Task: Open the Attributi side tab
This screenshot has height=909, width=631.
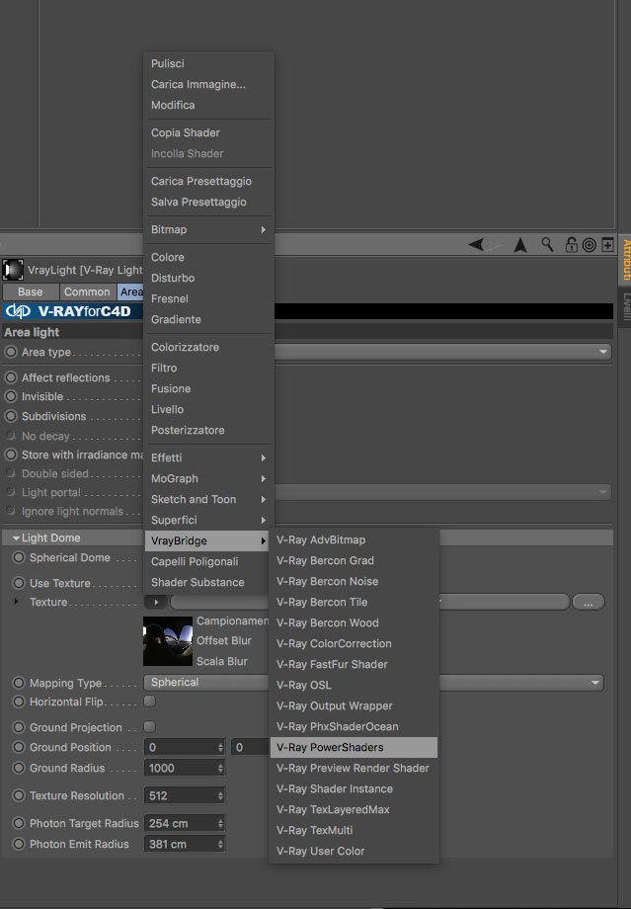Action: [626, 259]
